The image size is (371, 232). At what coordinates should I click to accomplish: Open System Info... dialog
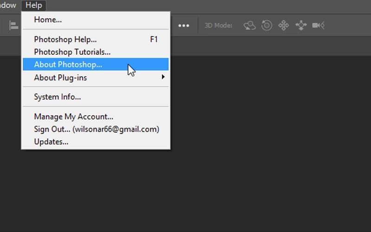tap(96, 97)
